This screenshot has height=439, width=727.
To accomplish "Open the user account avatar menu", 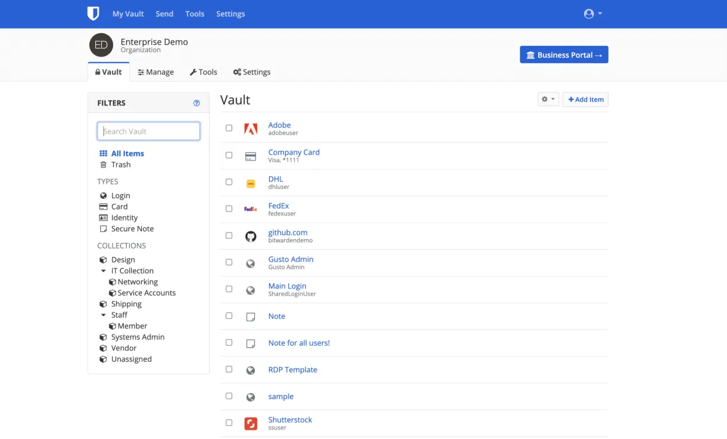I will (x=593, y=14).
